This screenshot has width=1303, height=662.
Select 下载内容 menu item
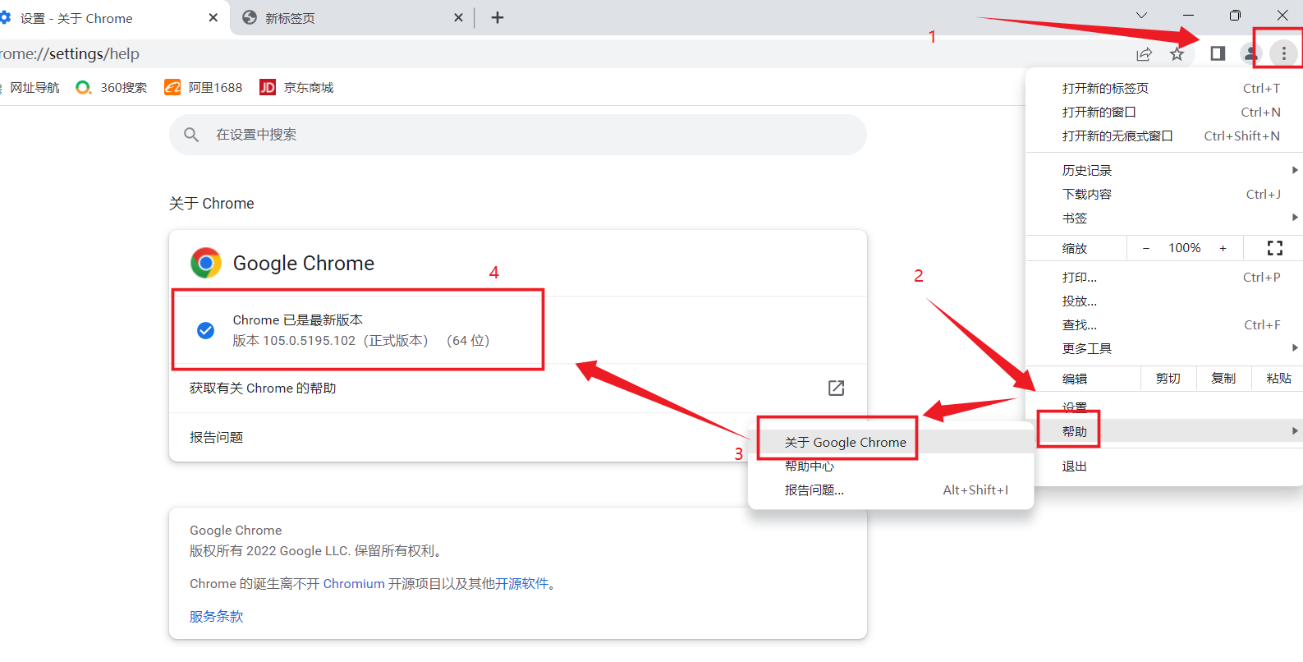1166,194
